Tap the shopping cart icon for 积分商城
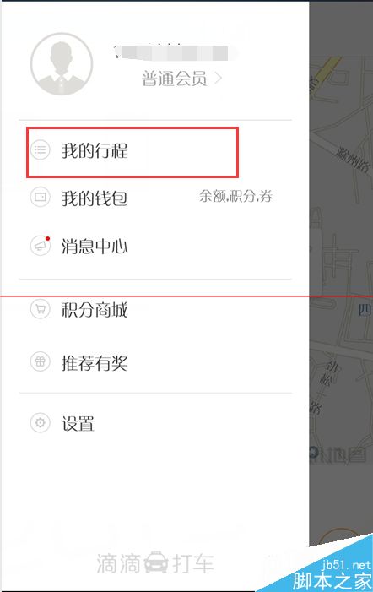This screenshot has height=592, width=373. coord(40,310)
